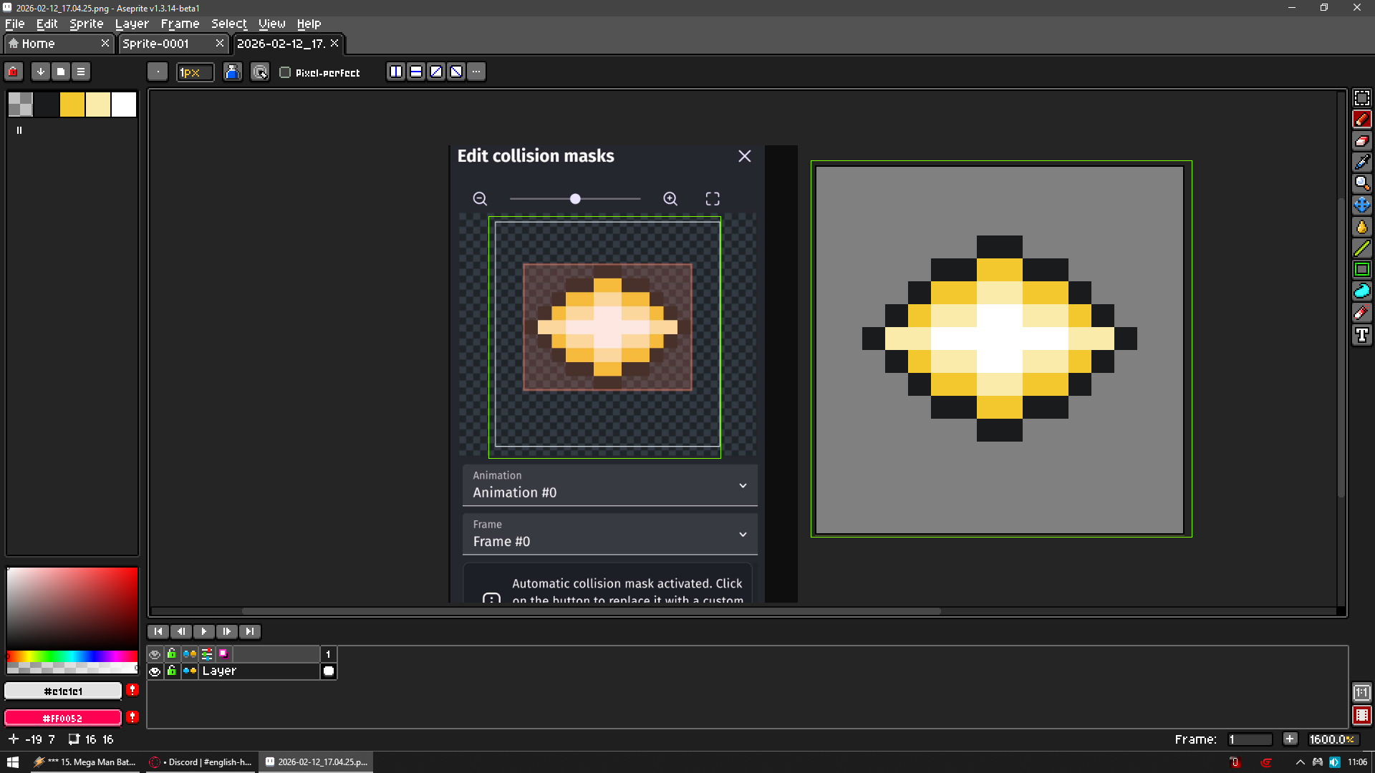Screen dimensions: 1375x773
Task: Choose the Paint Bucket tool
Action: point(1361,227)
